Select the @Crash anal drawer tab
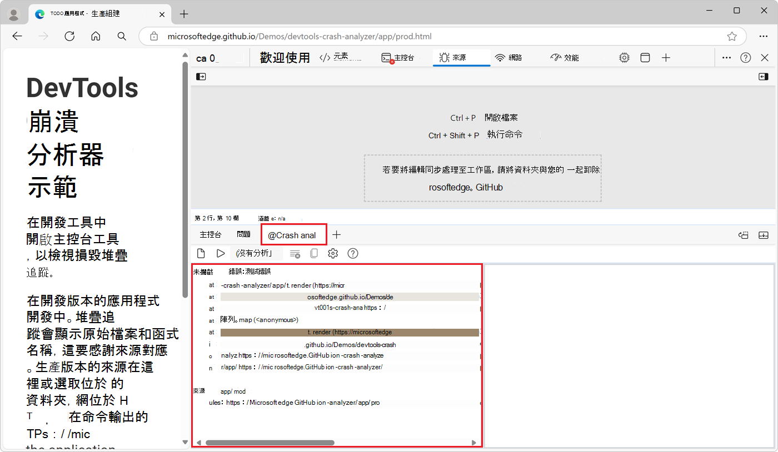Screen dimensions: 778x452 [x=293, y=234]
